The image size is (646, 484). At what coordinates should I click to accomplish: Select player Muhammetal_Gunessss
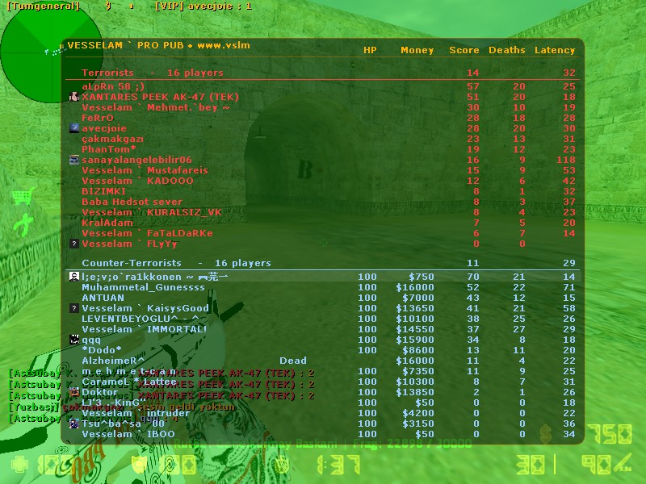(143, 287)
